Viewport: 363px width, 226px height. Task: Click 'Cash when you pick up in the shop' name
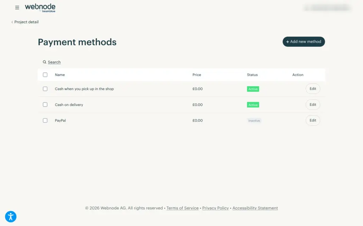click(84, 89)
